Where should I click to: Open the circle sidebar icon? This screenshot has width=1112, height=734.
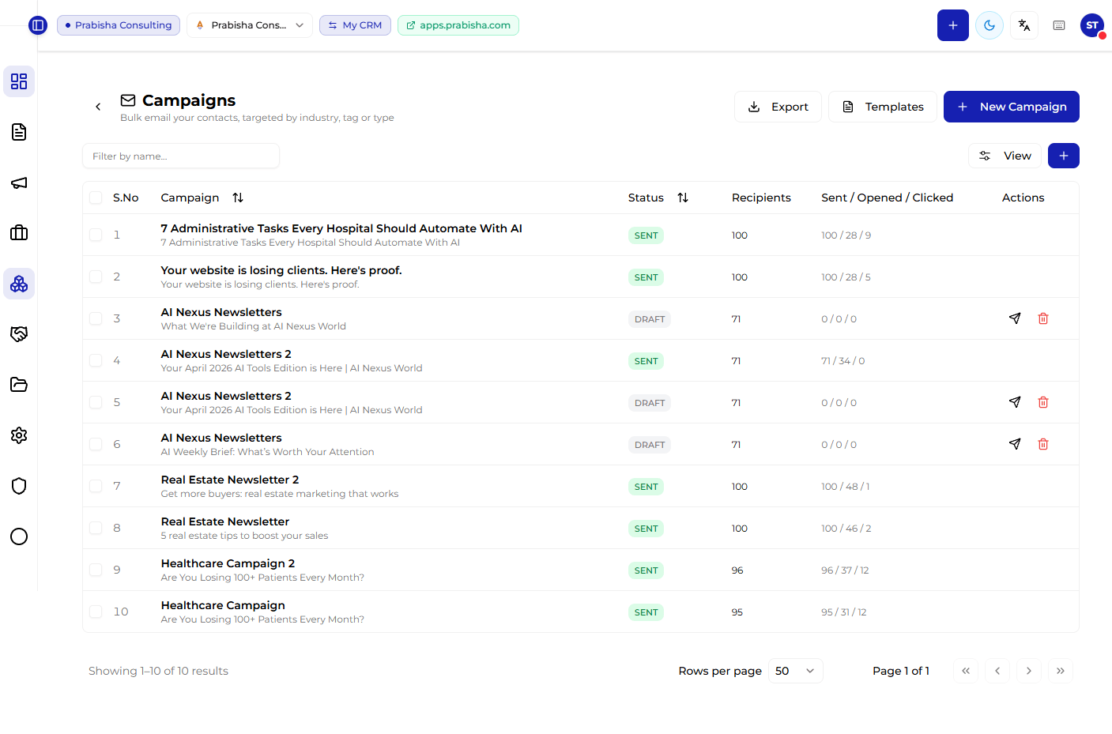19,536
